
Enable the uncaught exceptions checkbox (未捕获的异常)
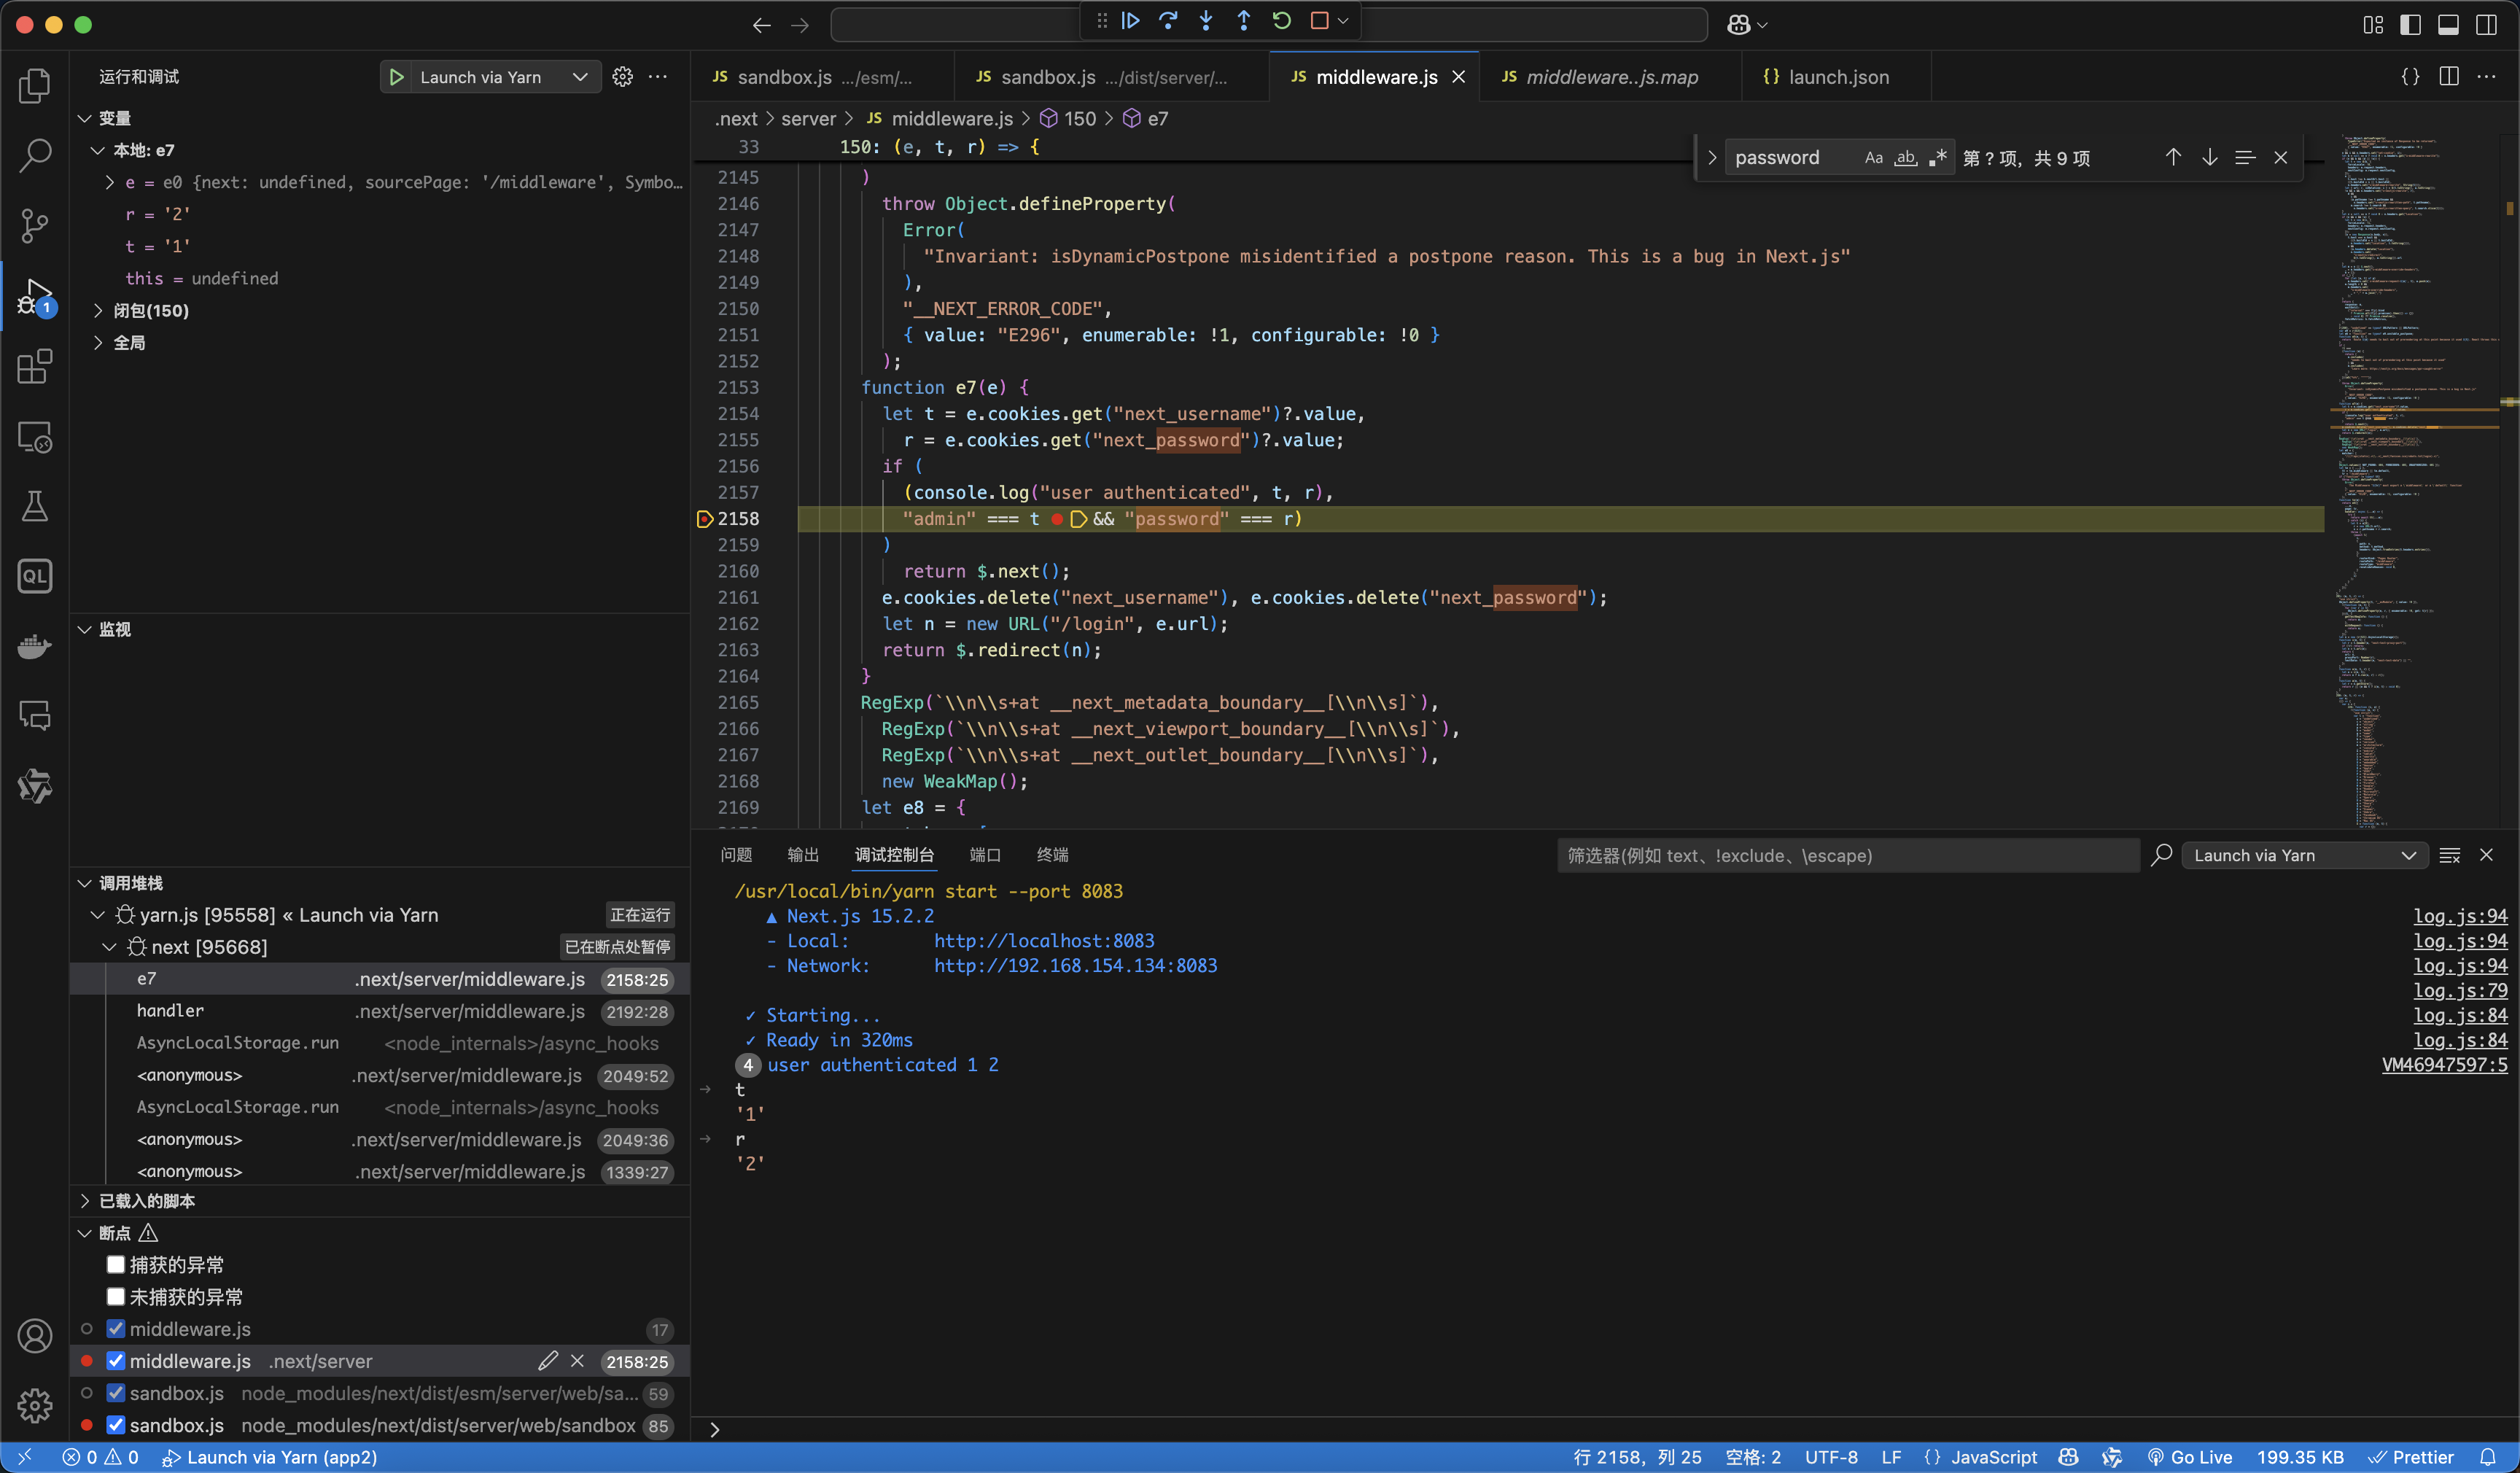[116, 1297]
